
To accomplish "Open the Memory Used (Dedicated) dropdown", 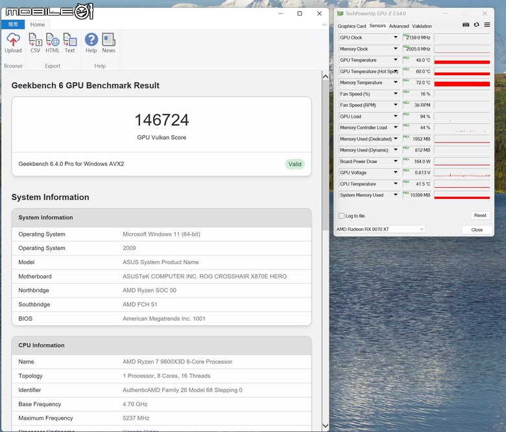I will 395,139.
